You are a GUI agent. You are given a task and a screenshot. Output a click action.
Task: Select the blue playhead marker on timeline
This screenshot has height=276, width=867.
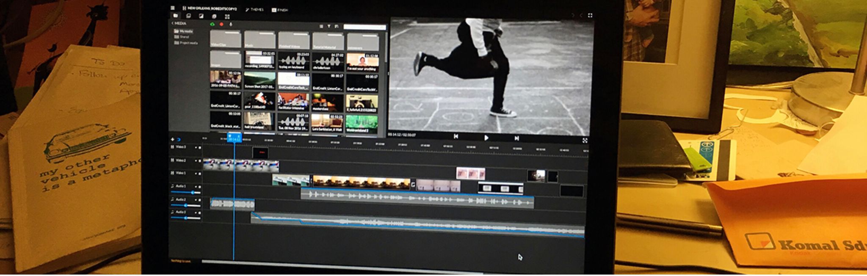point(234,138)
